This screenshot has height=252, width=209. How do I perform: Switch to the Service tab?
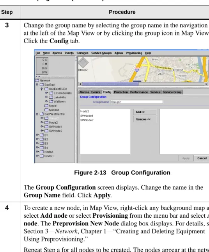155,92
